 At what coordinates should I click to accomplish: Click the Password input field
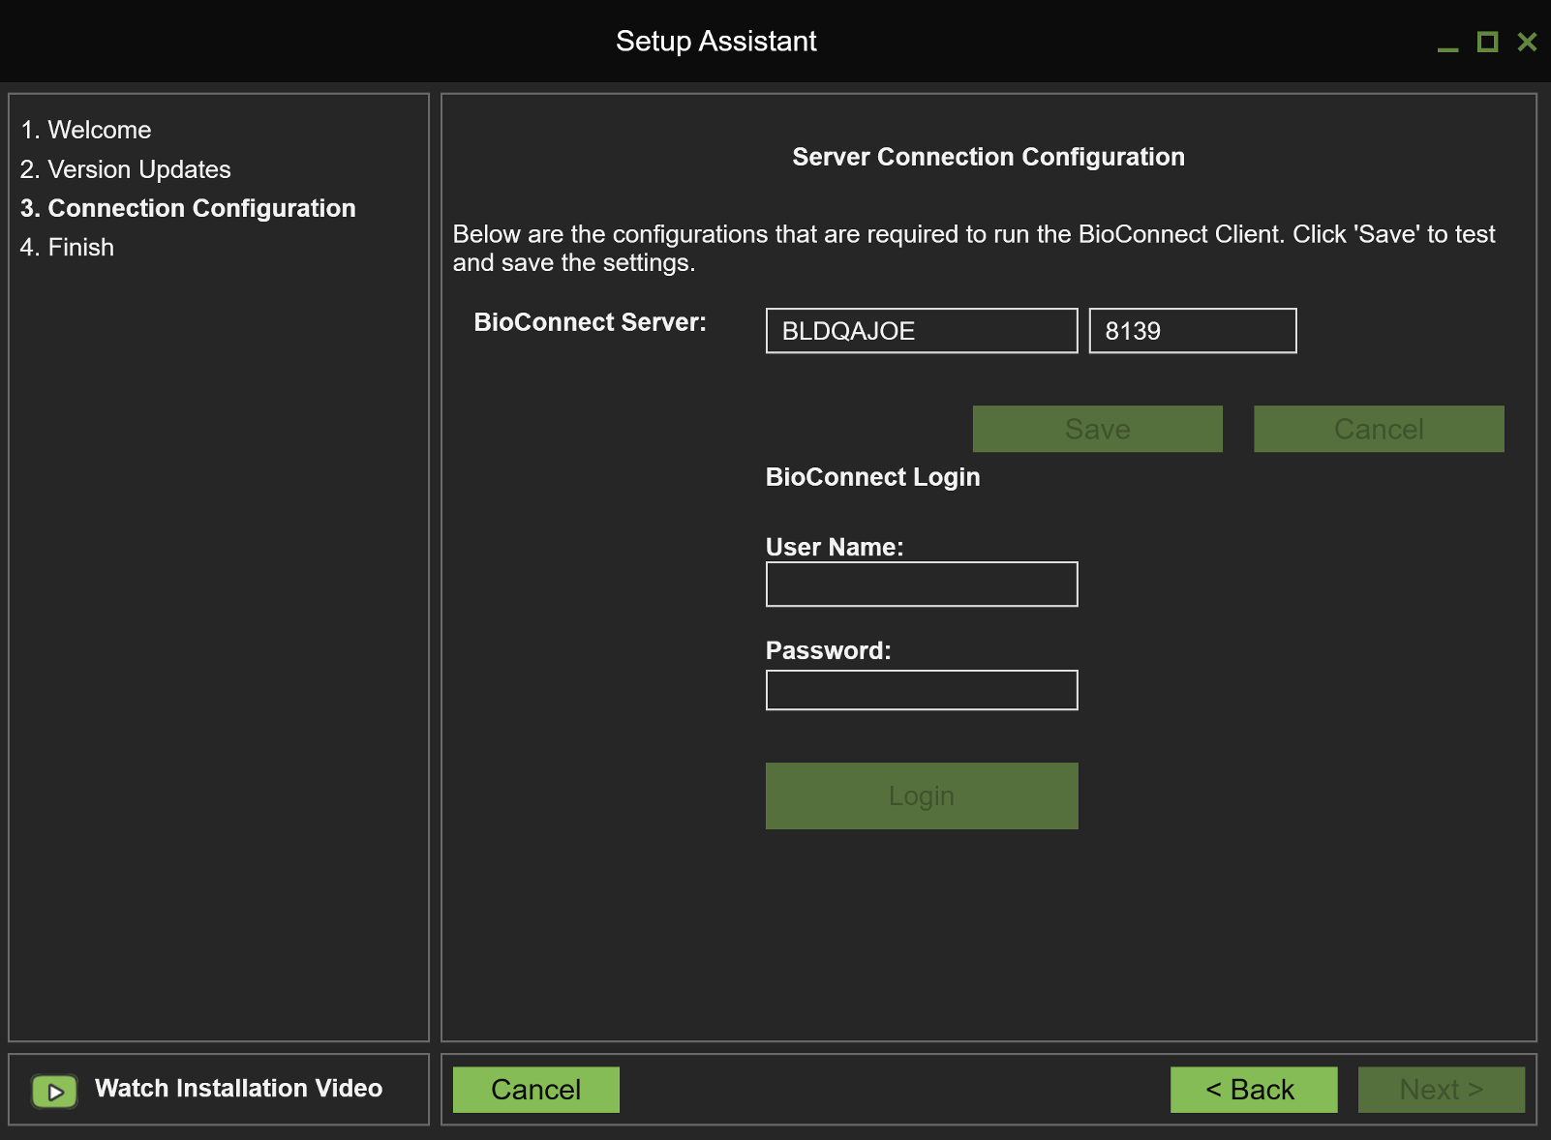(921, 689)
